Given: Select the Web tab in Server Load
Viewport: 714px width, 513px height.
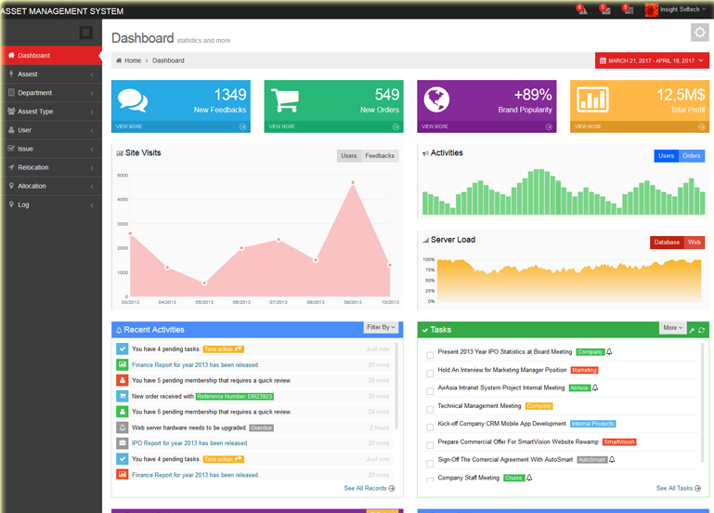Looking at the screenshot, I should coord(694,243).
